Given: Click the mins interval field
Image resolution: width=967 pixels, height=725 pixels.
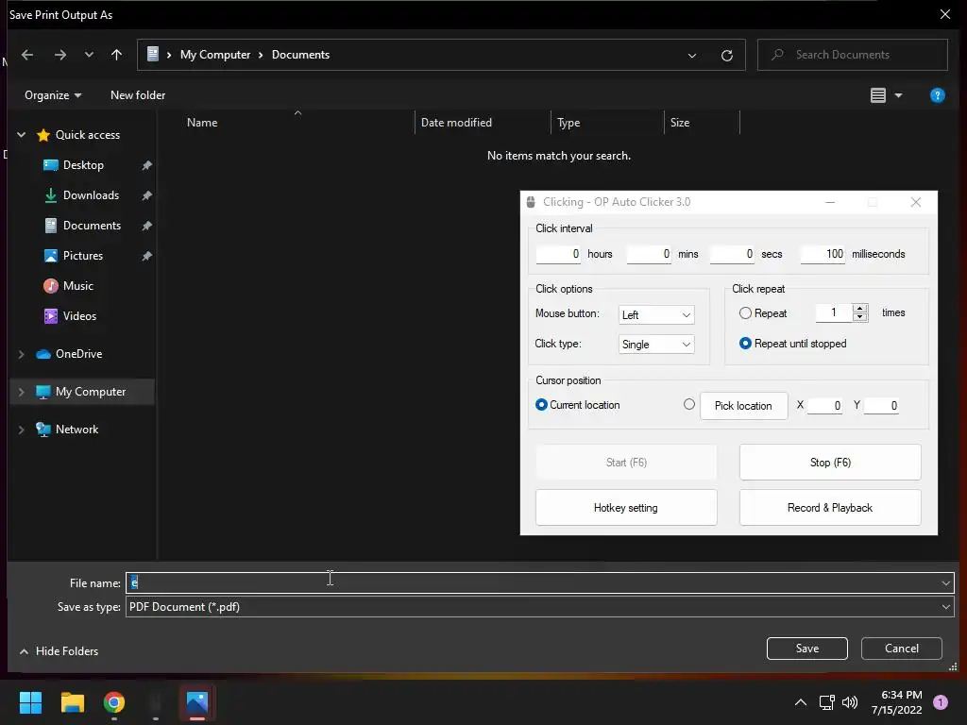Looking at the screenshot, I should (x=648, y=254).
